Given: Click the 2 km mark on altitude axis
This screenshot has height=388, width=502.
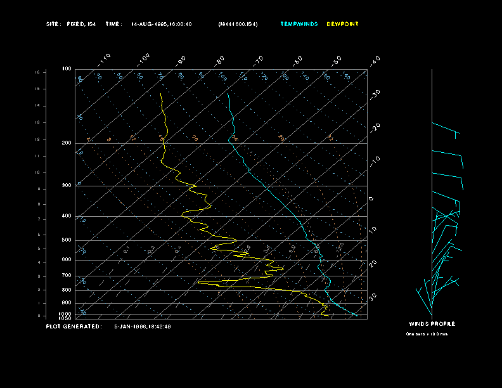Looking at the screenshot, I should (39, 290).
